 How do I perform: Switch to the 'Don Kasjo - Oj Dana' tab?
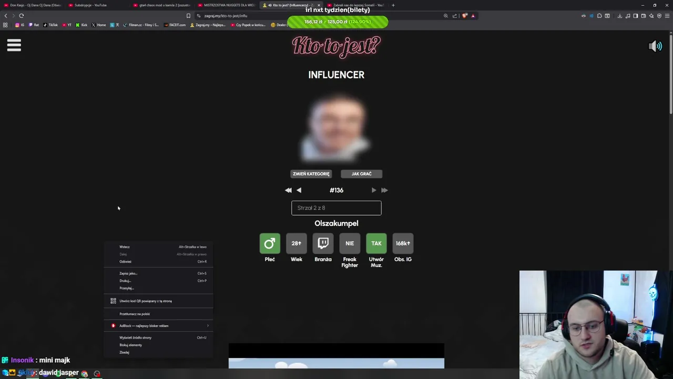(x=33, y=5)
